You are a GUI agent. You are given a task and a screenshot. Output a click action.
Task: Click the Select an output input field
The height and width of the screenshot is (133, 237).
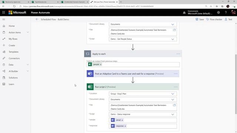(x=133, y=65)
